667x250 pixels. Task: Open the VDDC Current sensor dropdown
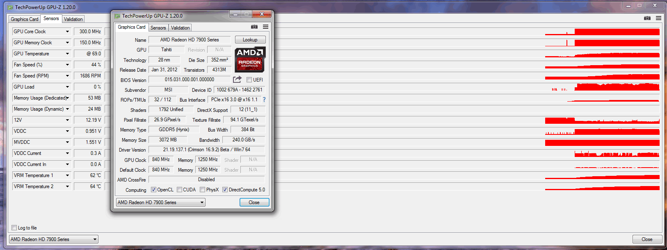pos(68,153)
